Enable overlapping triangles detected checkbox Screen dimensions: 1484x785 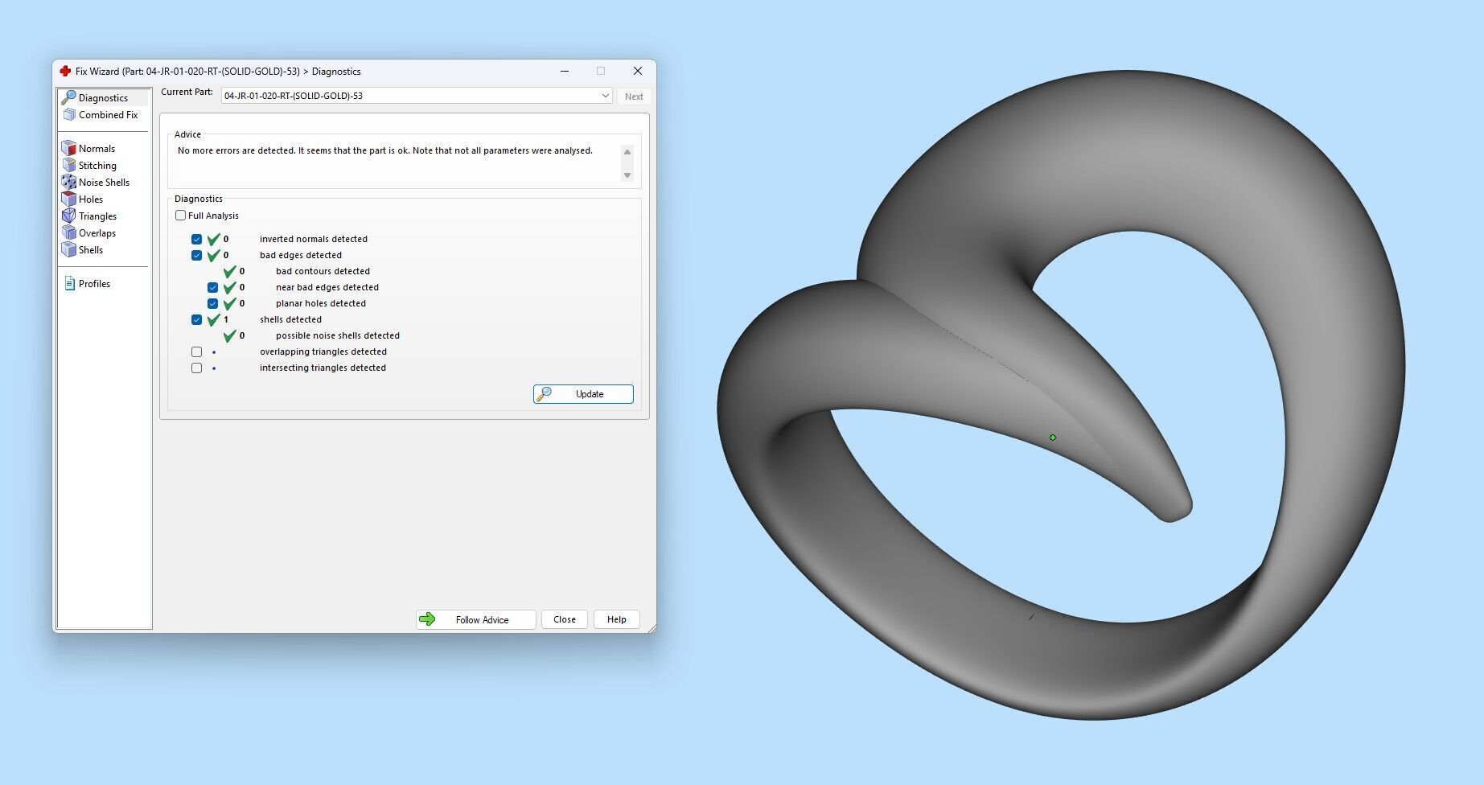[x=196, y=351]
